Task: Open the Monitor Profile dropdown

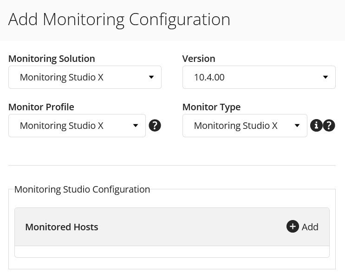Action: pyautogui.click(x=77, y=126)
